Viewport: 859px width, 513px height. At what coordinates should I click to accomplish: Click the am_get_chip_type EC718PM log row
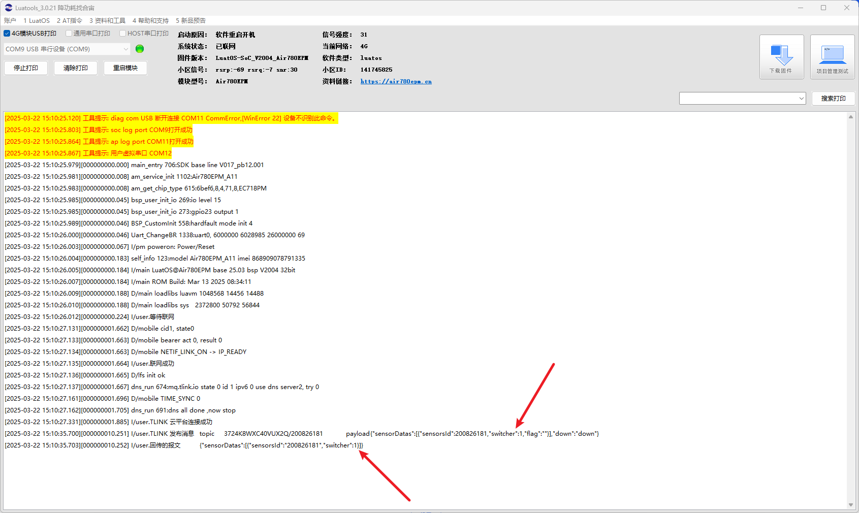136,188
